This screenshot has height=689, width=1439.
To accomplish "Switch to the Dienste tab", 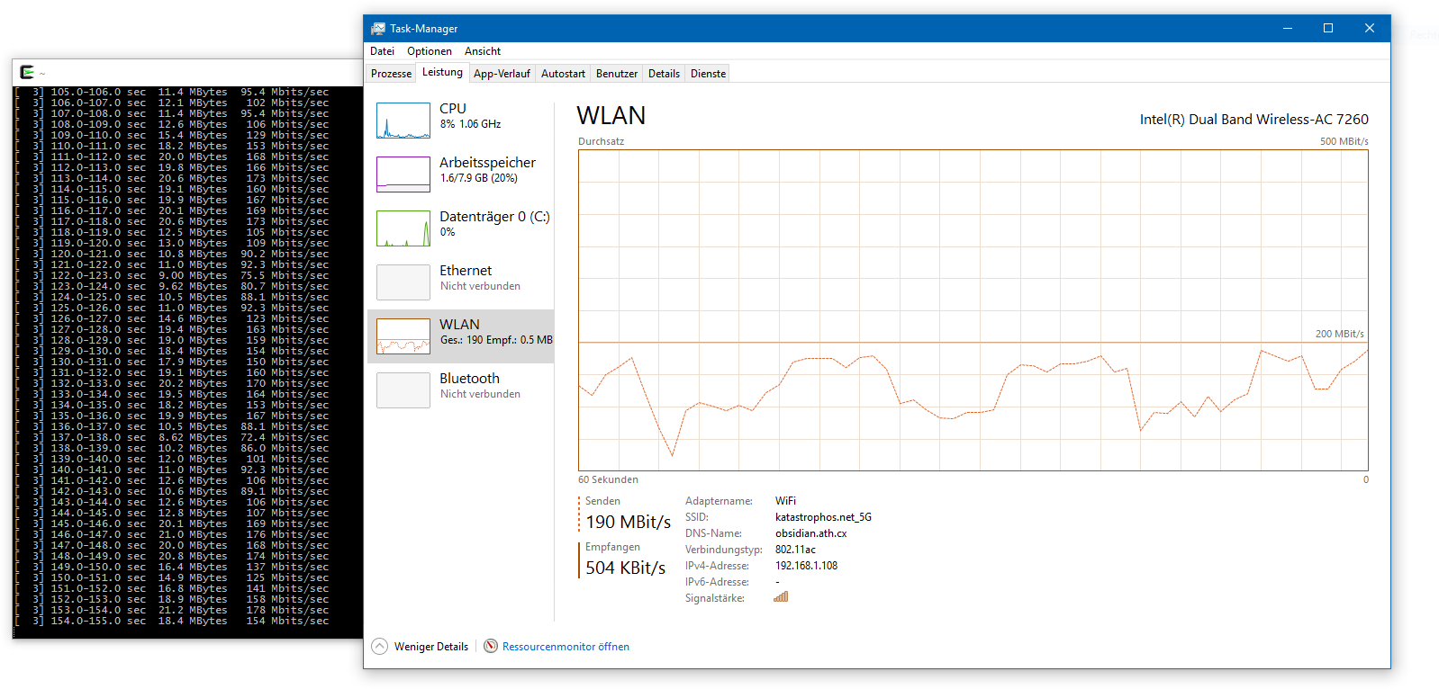I will click(709, 74).
